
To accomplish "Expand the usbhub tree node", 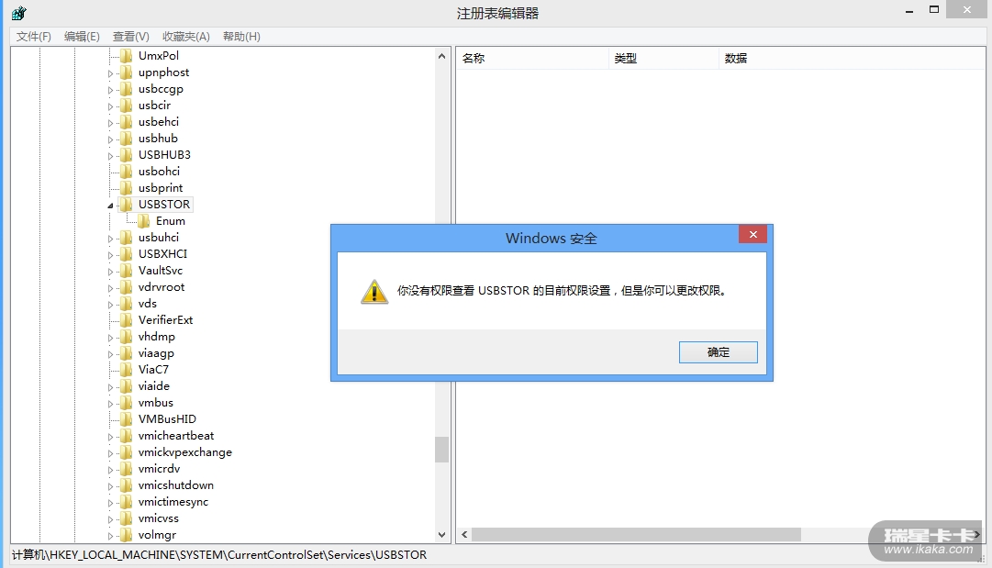I will [x=110, y=139].
